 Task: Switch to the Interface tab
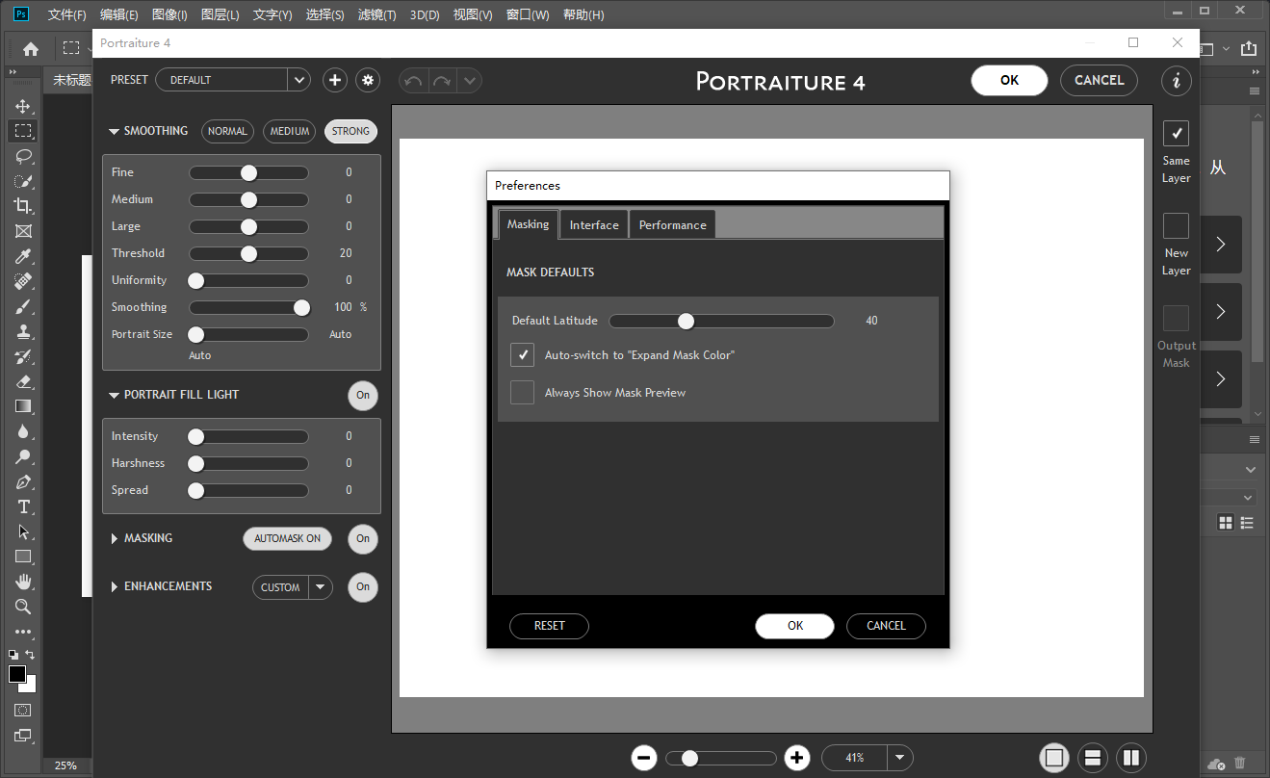click(x=594, y=224)
